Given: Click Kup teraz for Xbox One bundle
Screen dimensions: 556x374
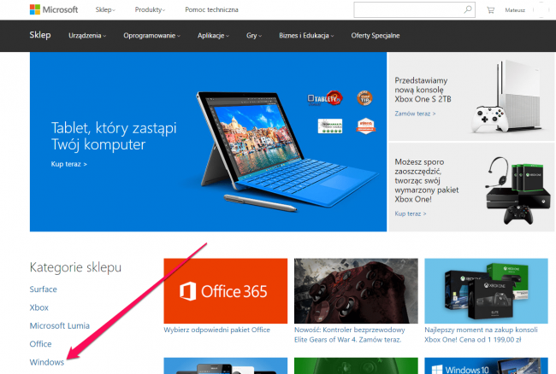Looking at the screenshot, I should click(411, 213).
